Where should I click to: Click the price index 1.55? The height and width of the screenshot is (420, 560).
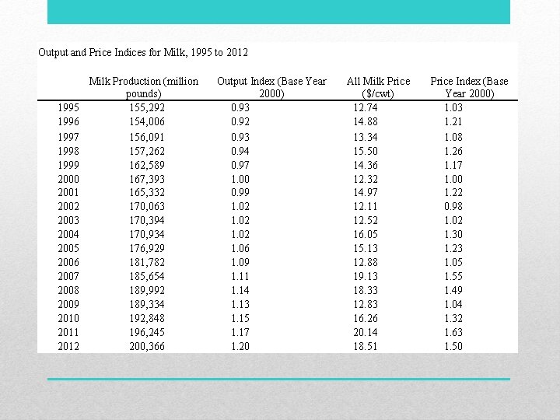pos(453,275)
